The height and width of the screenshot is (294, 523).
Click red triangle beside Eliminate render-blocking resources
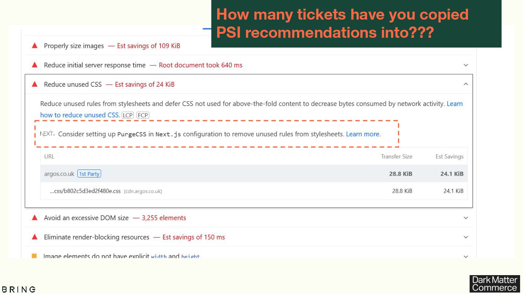35,237
